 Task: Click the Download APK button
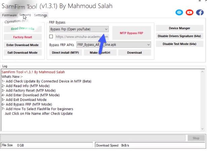pyautogui.click(x=135, y=52)
